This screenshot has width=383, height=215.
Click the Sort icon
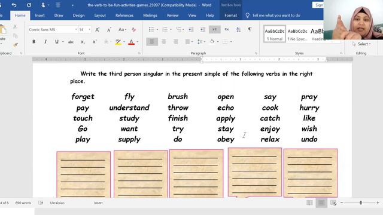click(x=238, y=29)
